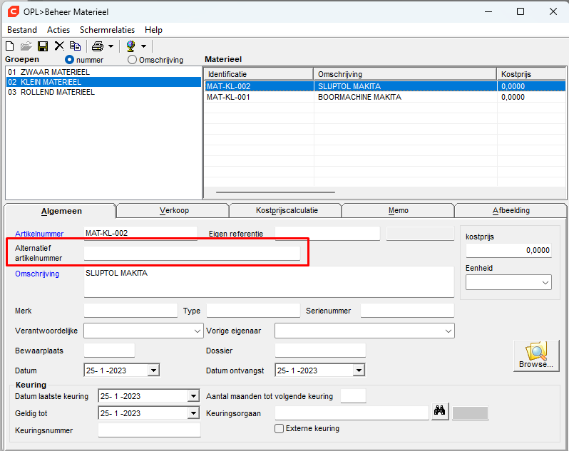Image resolution: width=569 pixels, height=451 pixels.
Task: Click the SLIJPTOL MAKITA cell in table
Action: coord(405,86)
